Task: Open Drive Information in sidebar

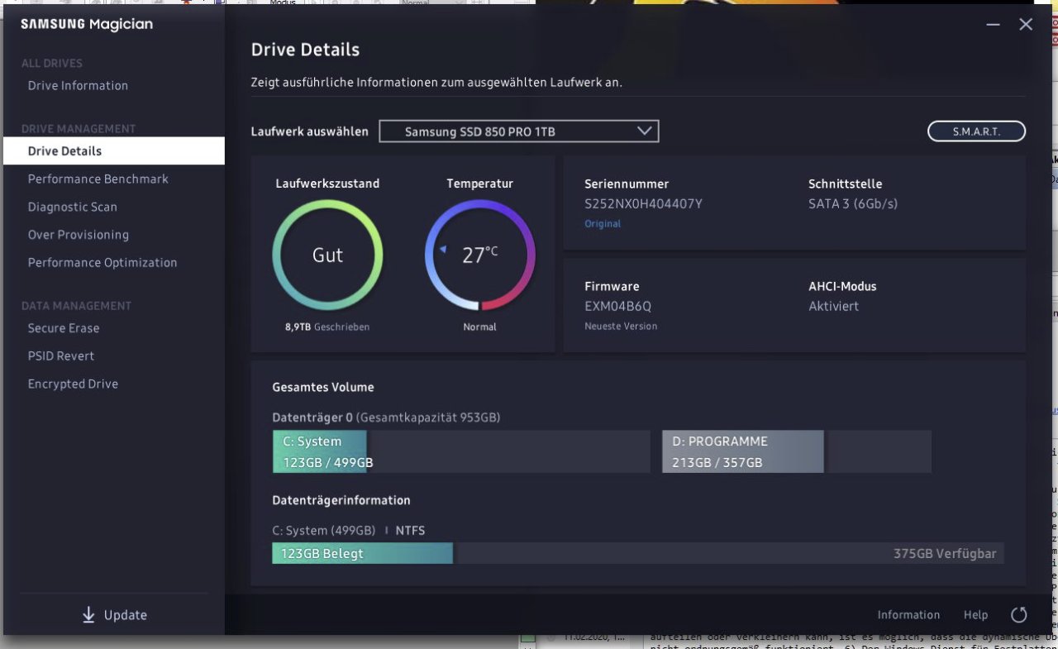Action: click(78, 86)
